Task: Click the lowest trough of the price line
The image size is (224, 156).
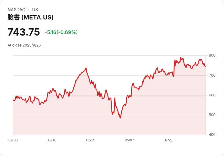Action: click(x=120, y=118)
